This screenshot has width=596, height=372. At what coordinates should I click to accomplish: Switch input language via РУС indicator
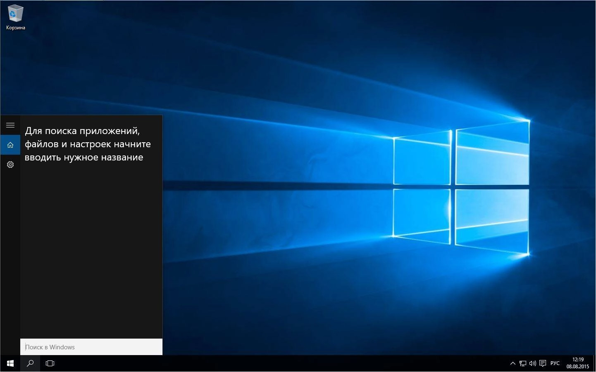coord(555,363)
